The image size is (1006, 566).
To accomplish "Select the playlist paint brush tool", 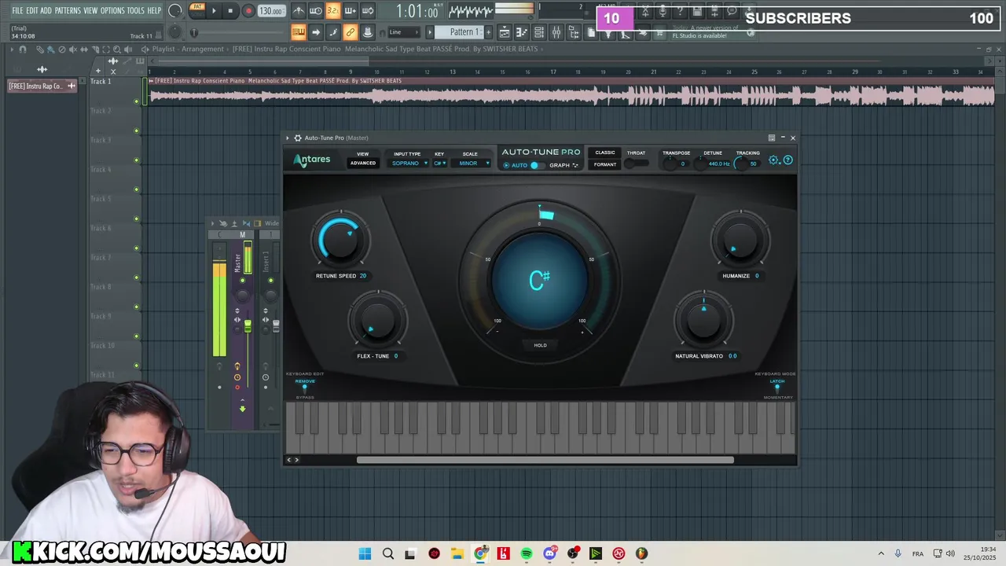I will pos(51,50).
